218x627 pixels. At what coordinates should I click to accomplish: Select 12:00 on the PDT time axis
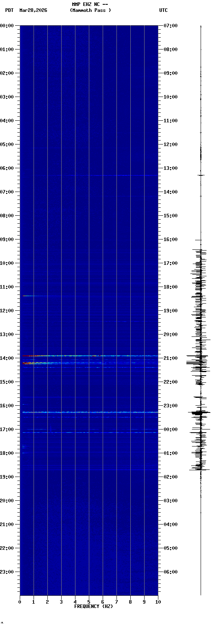coord(7,311)
